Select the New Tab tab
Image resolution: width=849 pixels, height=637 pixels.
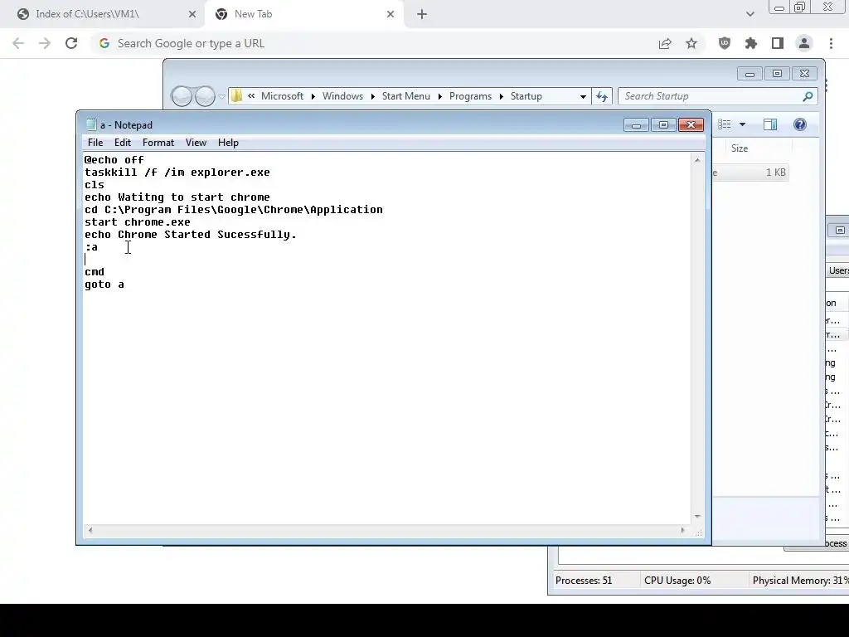[305, 15]
